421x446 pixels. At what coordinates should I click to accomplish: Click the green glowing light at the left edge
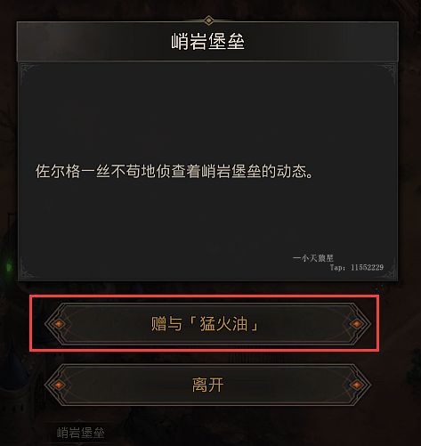[9, 265]
